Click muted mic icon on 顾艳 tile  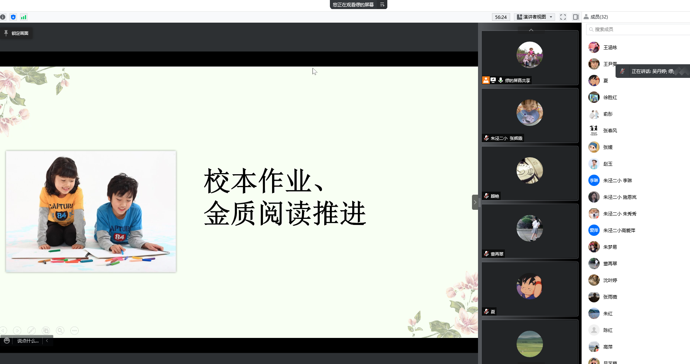click(486, 196)
